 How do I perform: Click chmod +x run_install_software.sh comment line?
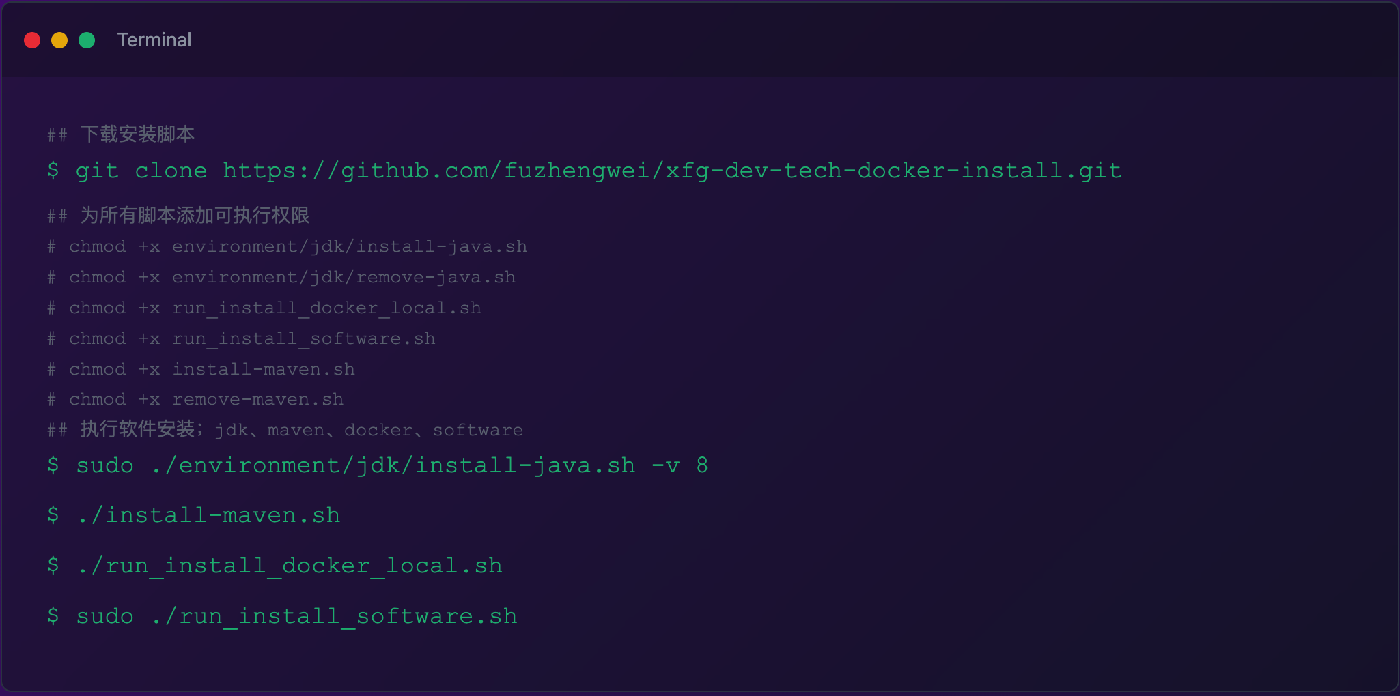coord(241,338)
